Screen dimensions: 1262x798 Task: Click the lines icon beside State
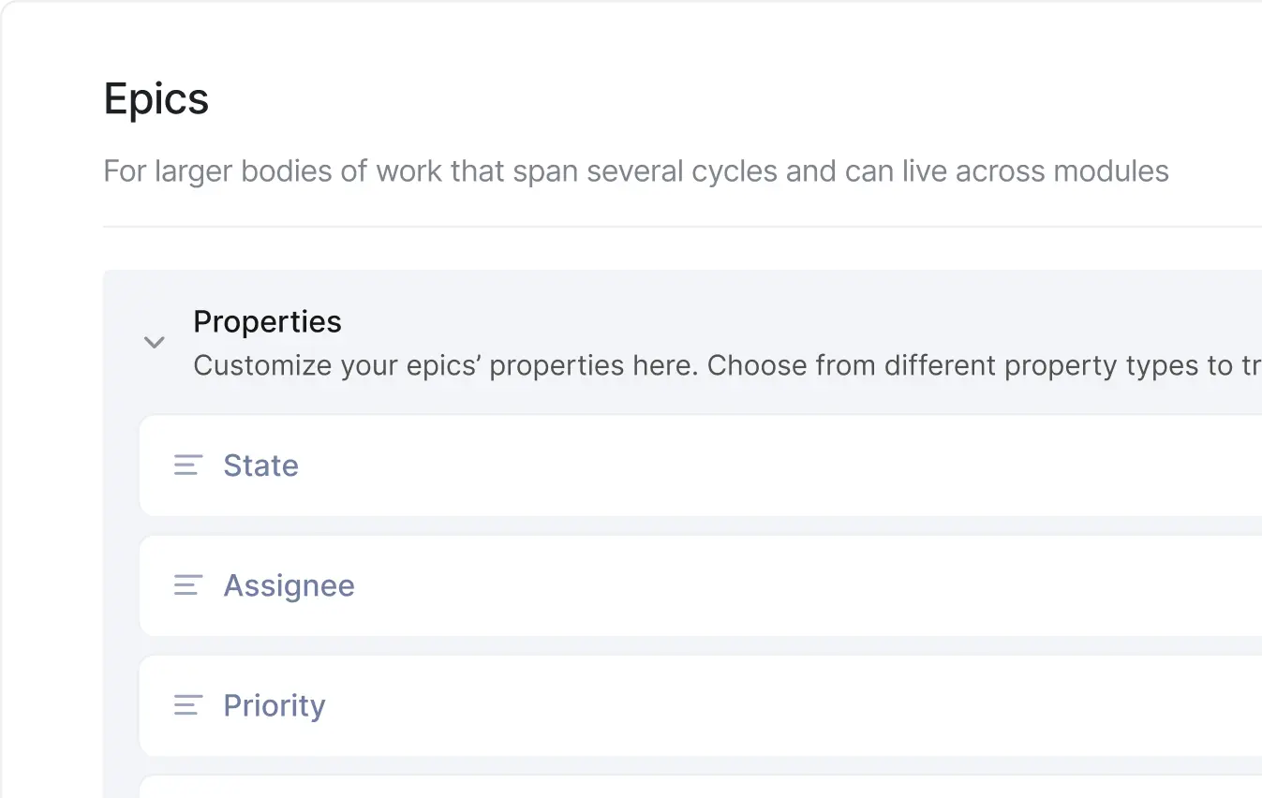pos(188,465)
